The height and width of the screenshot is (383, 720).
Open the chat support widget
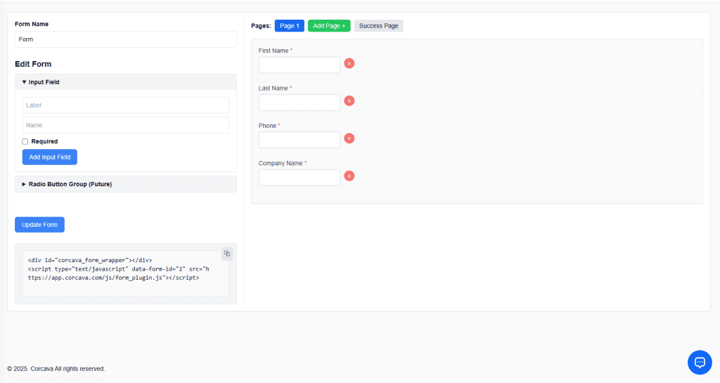pyautogui.click(x=699, y=362)
